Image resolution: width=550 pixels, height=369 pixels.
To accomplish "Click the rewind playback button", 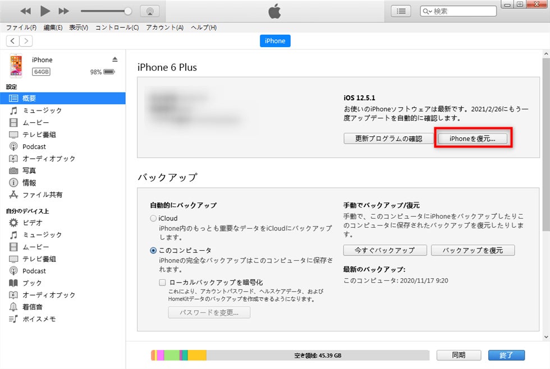I will pos(25,11).
